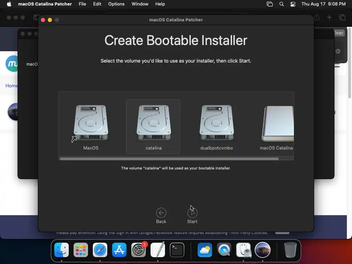Click the Start arrow button

pos(192,212)
